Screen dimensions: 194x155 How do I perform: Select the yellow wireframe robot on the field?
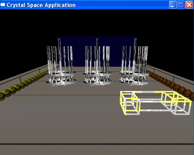(x=156, y=103)
